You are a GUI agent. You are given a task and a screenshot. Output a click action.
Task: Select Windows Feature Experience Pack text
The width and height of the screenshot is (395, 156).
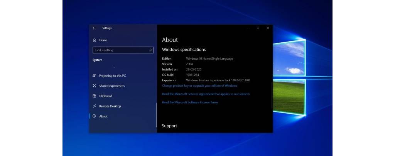click(x=218, y=80)
